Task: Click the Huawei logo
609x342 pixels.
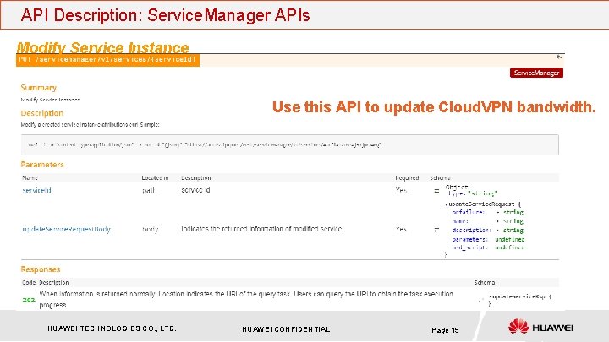Action: [540, 327]
